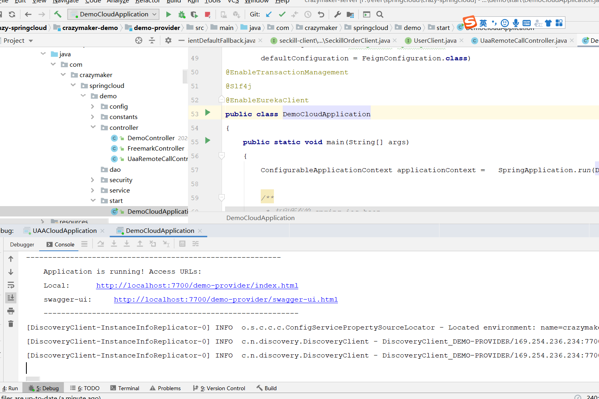Open Git history clock icon
This screenshot has width=599, height=399.
308,14
